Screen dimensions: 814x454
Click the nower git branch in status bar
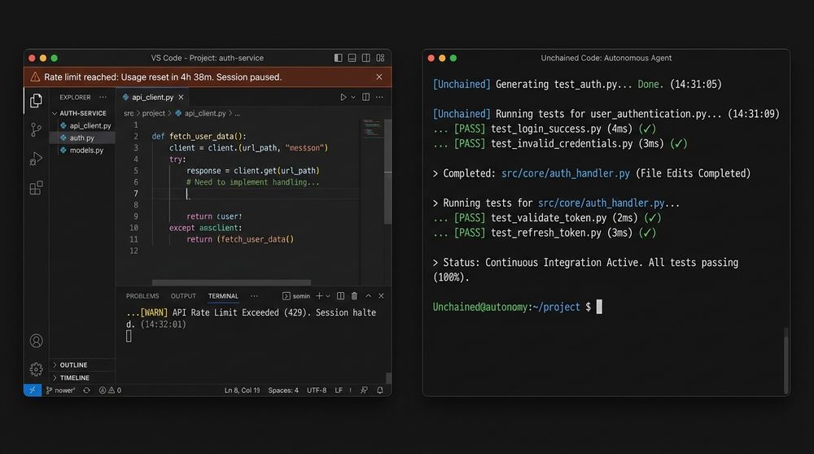coord(60,391)
